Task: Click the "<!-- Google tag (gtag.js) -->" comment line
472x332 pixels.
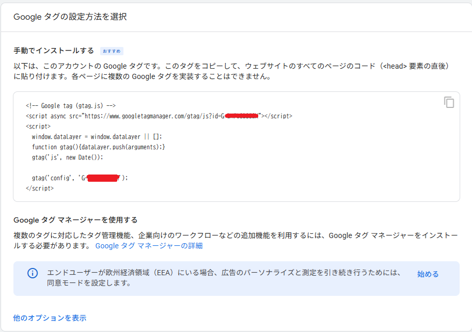Action: point(71,106)
